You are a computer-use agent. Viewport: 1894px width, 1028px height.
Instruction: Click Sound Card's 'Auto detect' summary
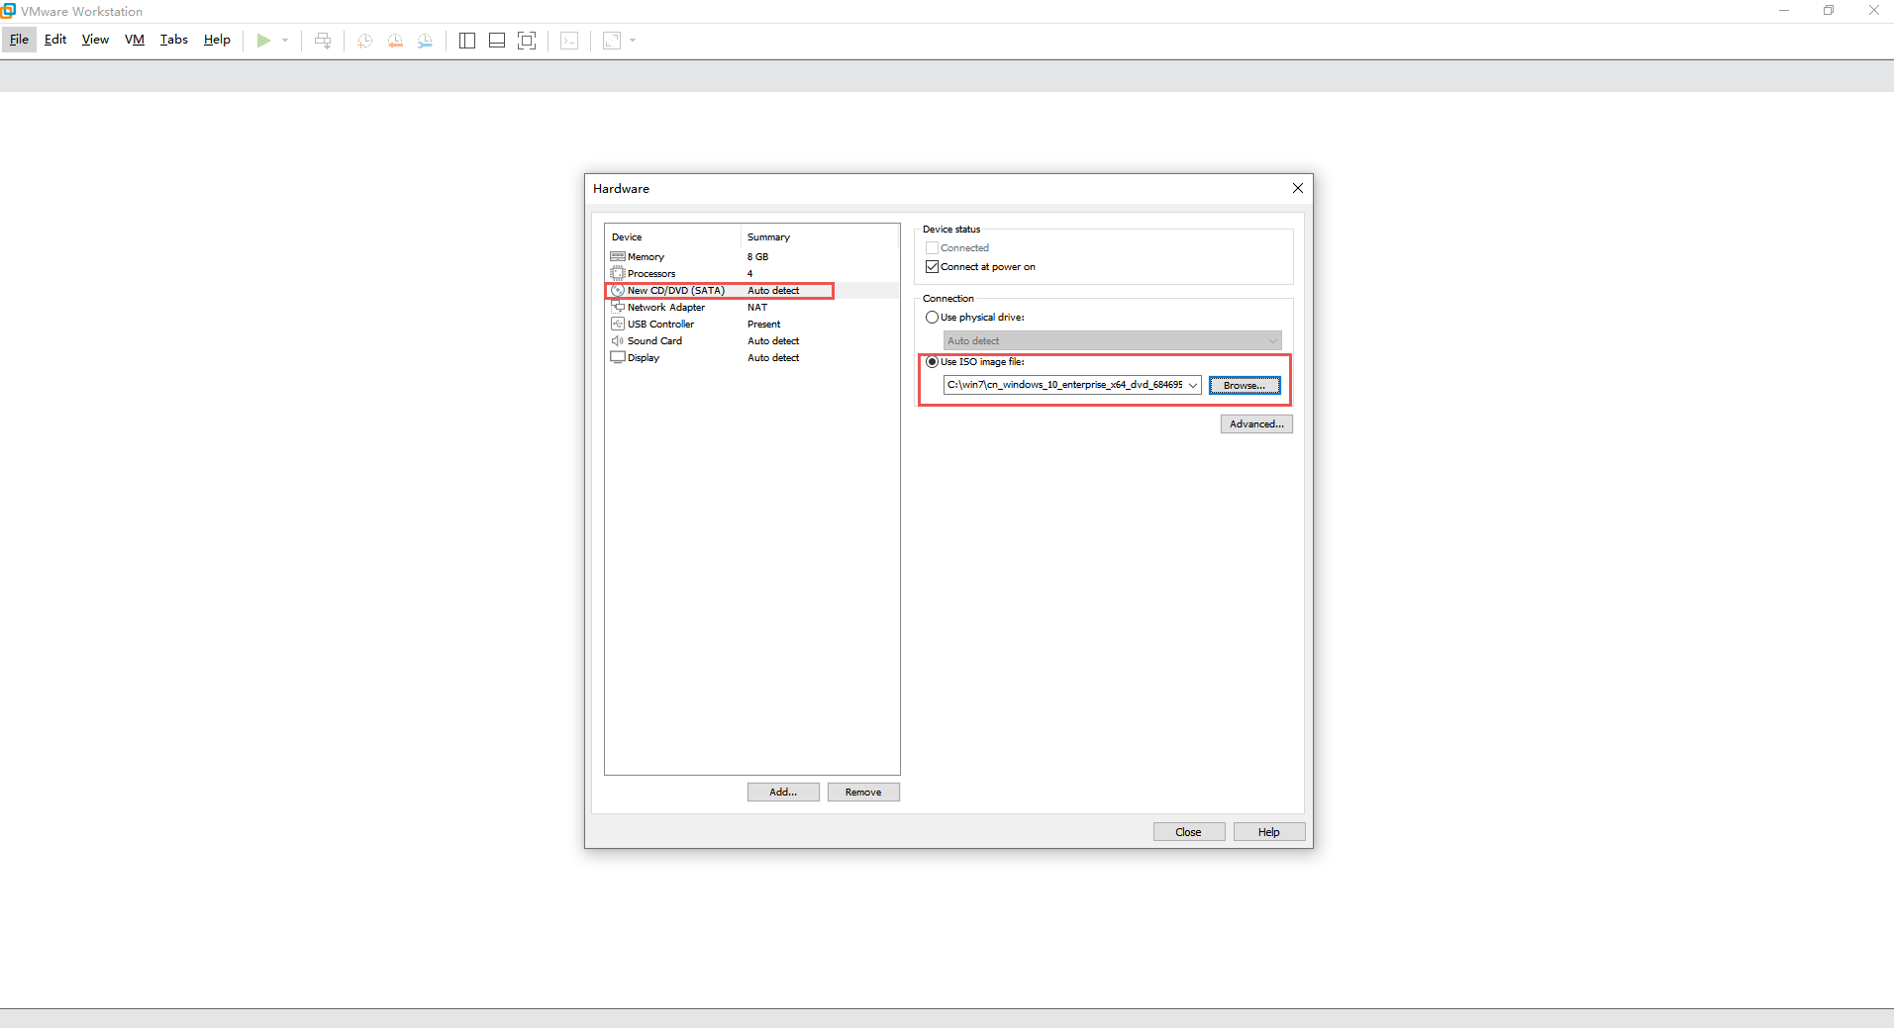click(x=773, y=340)
